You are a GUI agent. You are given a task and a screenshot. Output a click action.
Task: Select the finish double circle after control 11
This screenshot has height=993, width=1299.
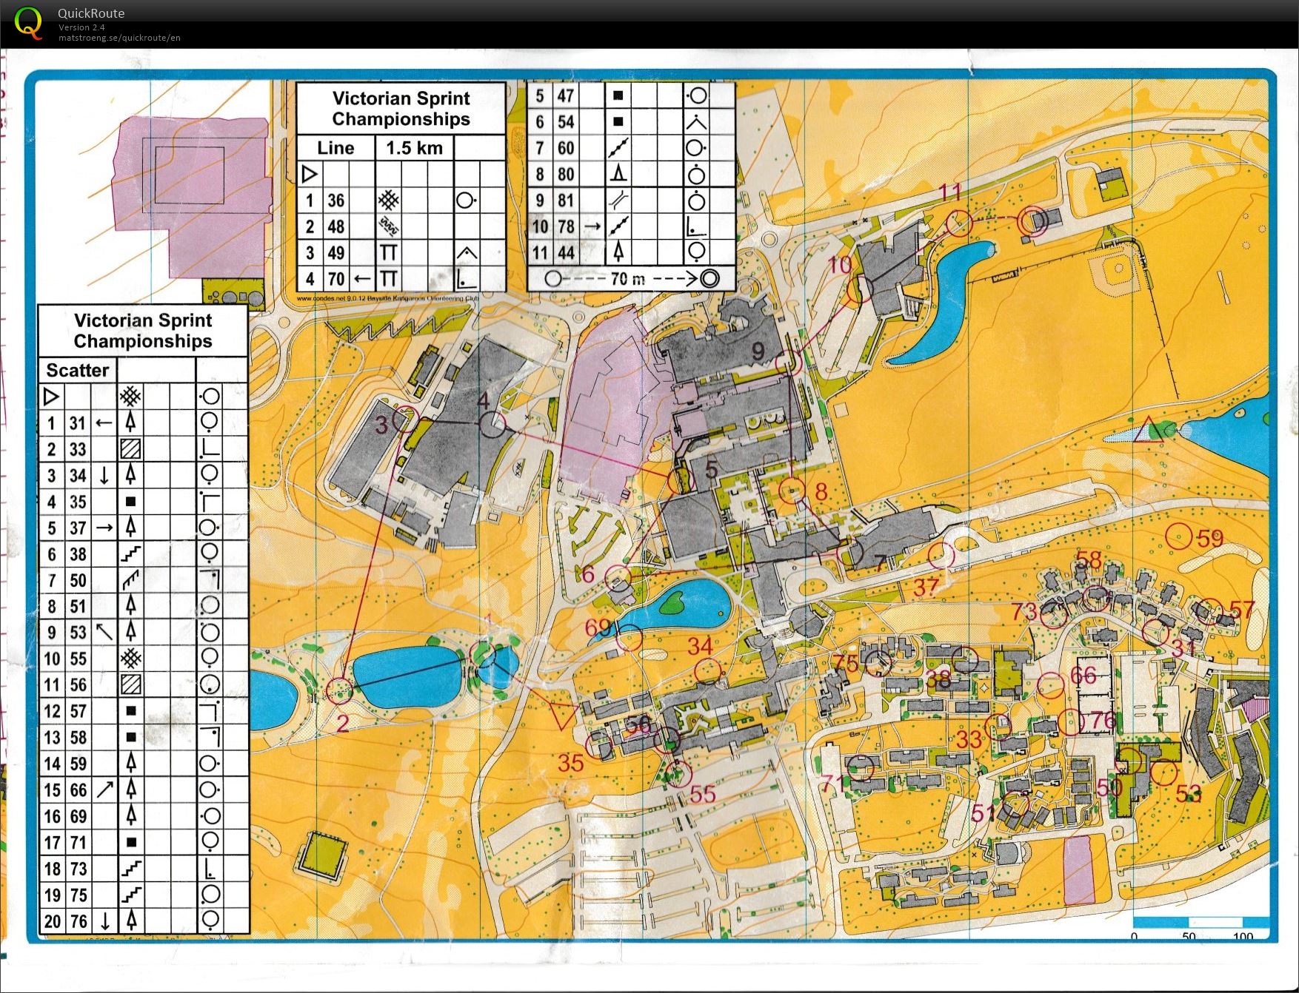1032,221
